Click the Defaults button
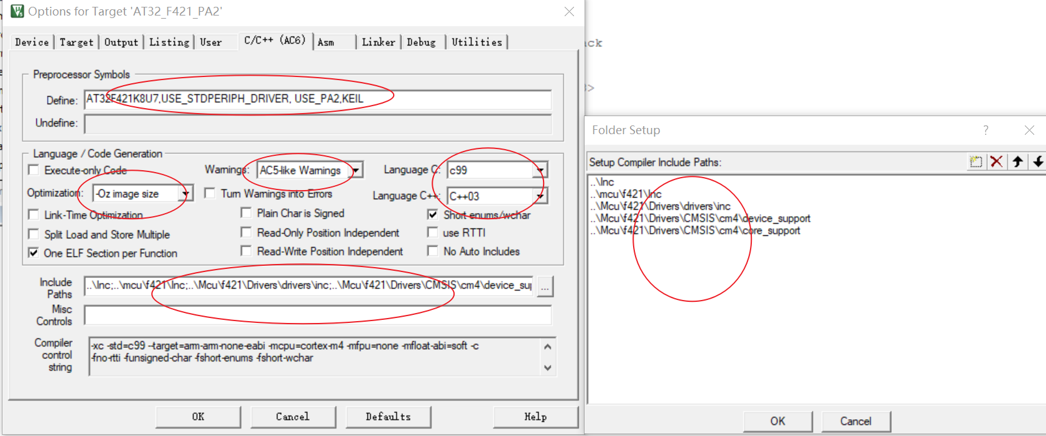Viewport: 1046px width, 436px height. (388, 417)
